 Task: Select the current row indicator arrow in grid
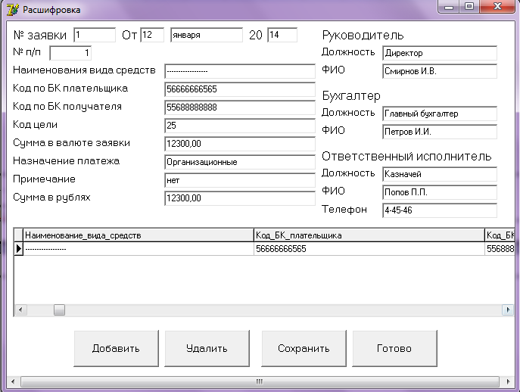click(19, 249)
